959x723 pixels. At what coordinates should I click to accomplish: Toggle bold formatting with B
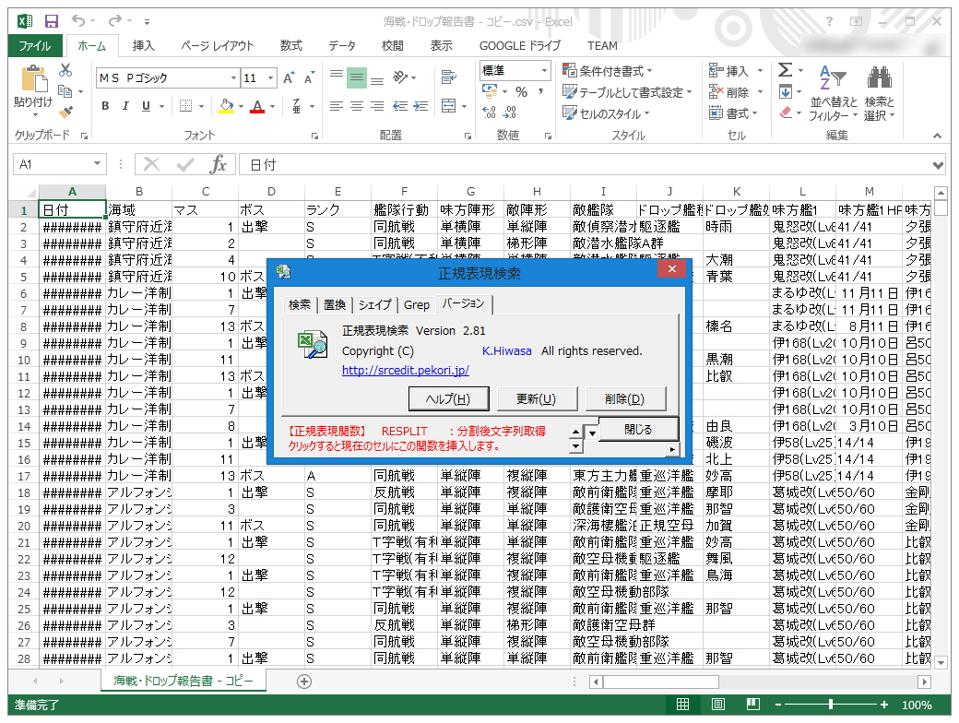(x=104, y=107)
